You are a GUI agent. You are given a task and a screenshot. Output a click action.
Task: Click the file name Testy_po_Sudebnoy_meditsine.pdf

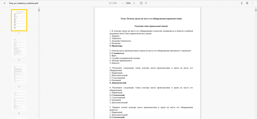click(24, 3)
